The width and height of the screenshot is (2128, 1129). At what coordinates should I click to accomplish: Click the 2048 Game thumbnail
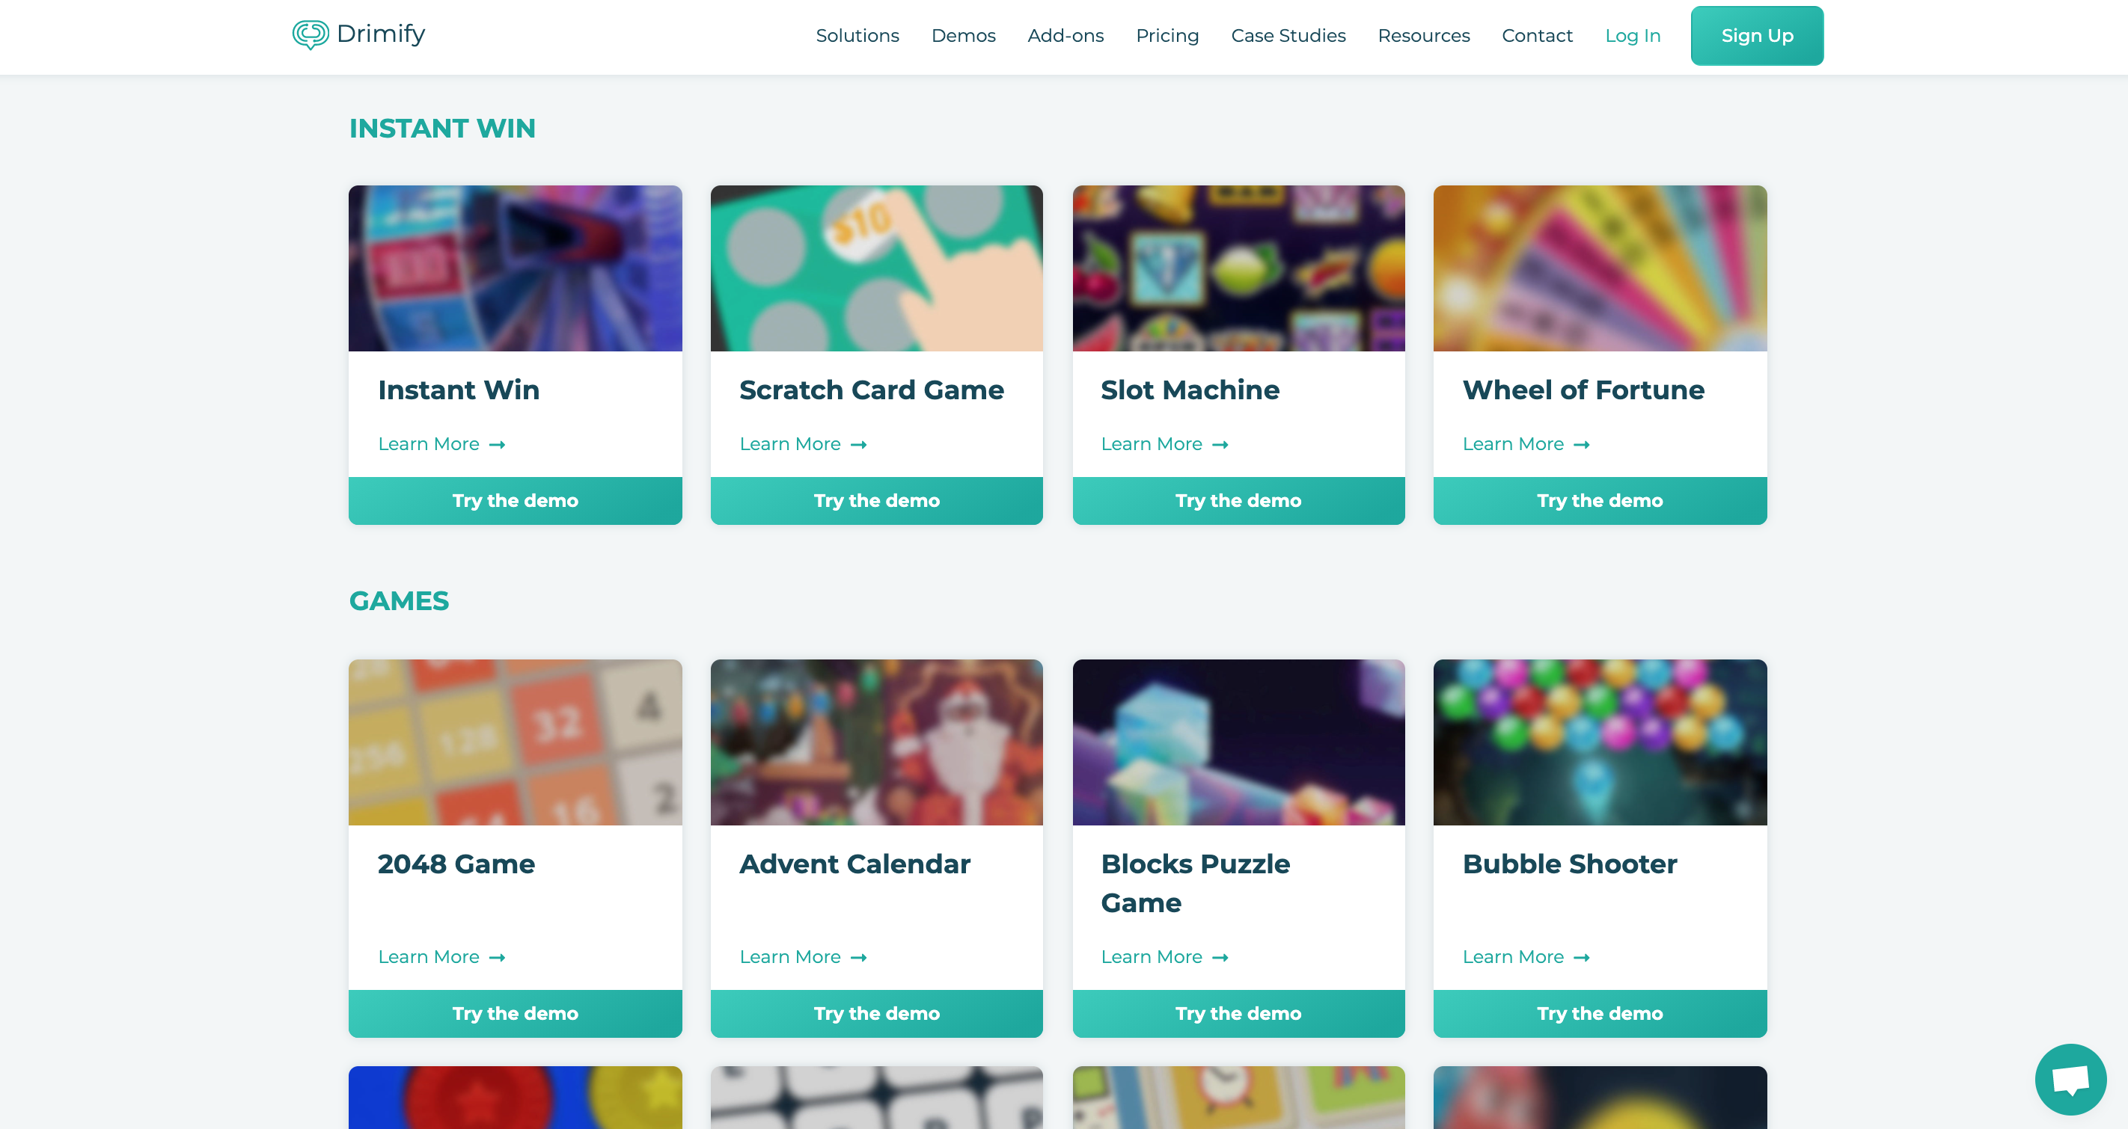tap(515, 741)
